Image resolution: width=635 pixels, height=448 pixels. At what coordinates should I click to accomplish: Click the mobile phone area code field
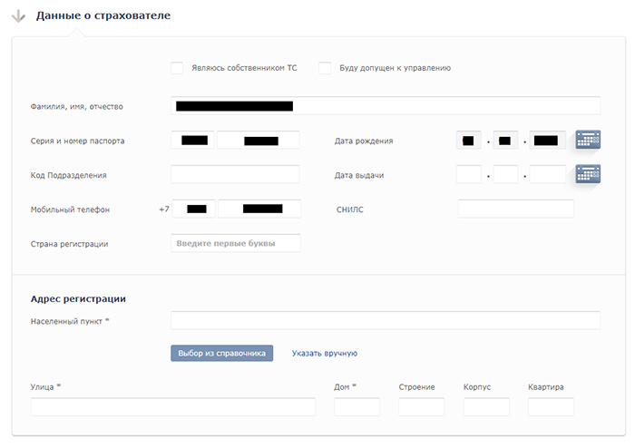click(193, 209)
